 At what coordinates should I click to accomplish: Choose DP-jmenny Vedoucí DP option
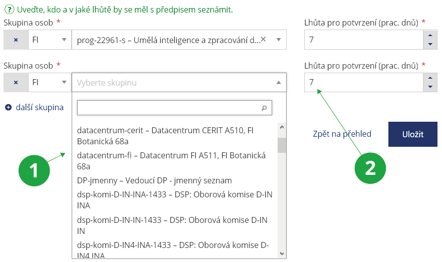[154, 180]
